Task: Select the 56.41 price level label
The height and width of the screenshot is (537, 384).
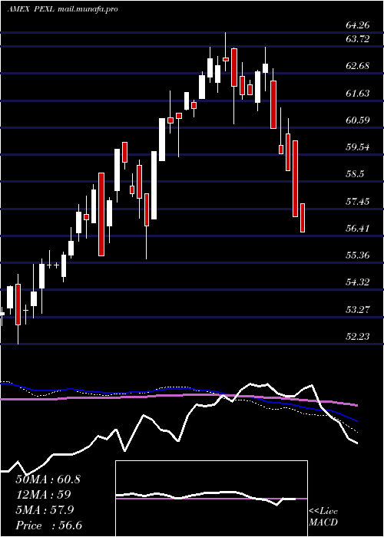Action: coord(358,228)
